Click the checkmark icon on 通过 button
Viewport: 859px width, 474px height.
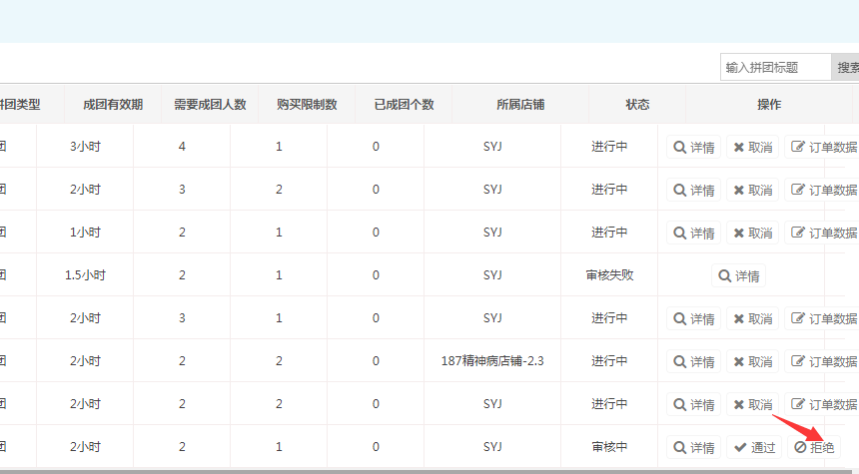click(739, 448)
